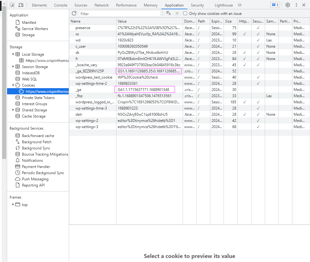Image resolution: width=310 pixels, height=262 pixels.
Task: Open the issues counter badge
Action: [275, 5]
